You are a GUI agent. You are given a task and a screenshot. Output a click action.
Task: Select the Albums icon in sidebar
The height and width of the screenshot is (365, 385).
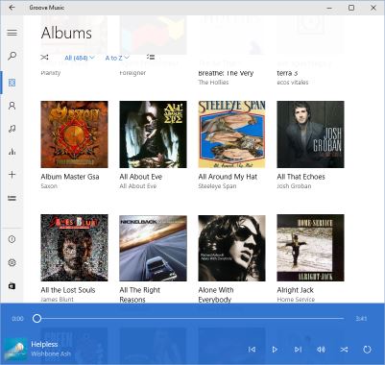pos(12,83)
